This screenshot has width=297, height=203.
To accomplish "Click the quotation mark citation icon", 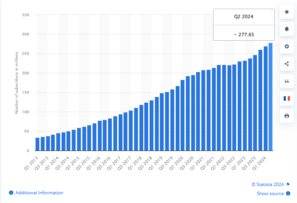I will pos(286,81).
